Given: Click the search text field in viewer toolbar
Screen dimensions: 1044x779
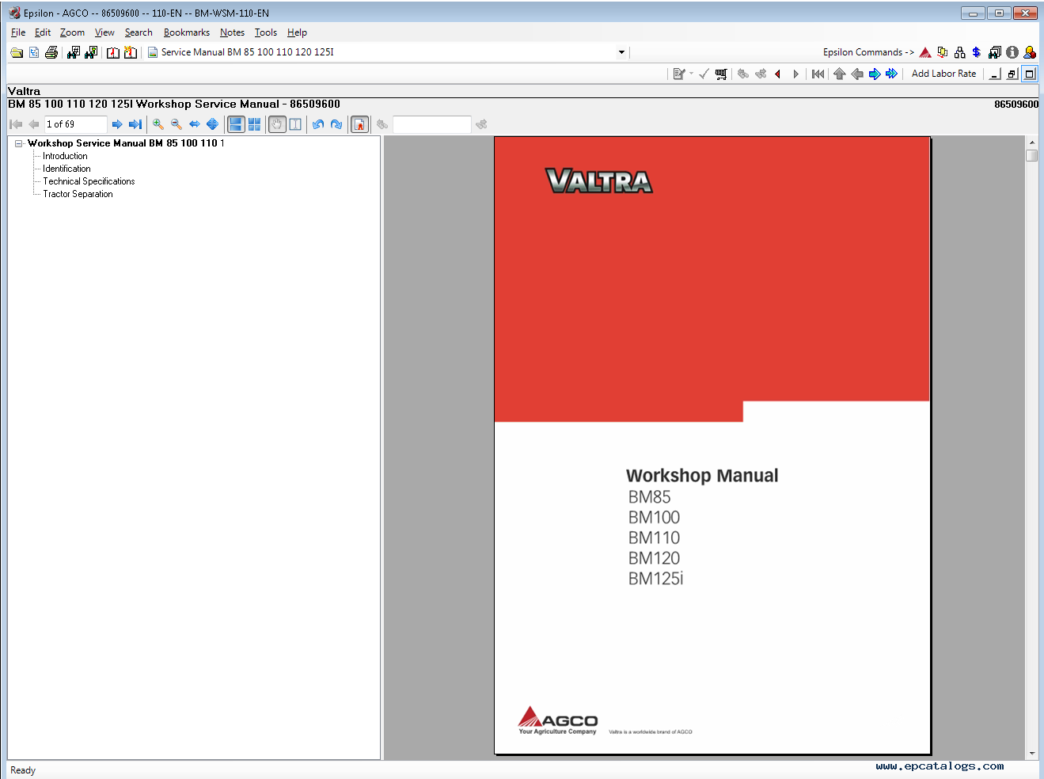Looking at the screenshot, I should click(432, 124).
